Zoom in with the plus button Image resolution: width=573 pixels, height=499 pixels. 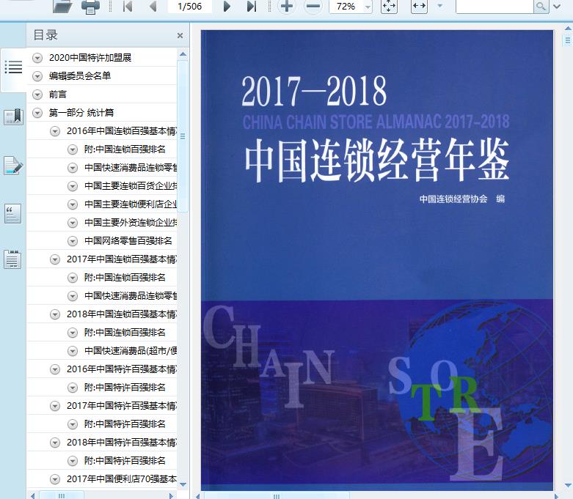coord(287,6)
